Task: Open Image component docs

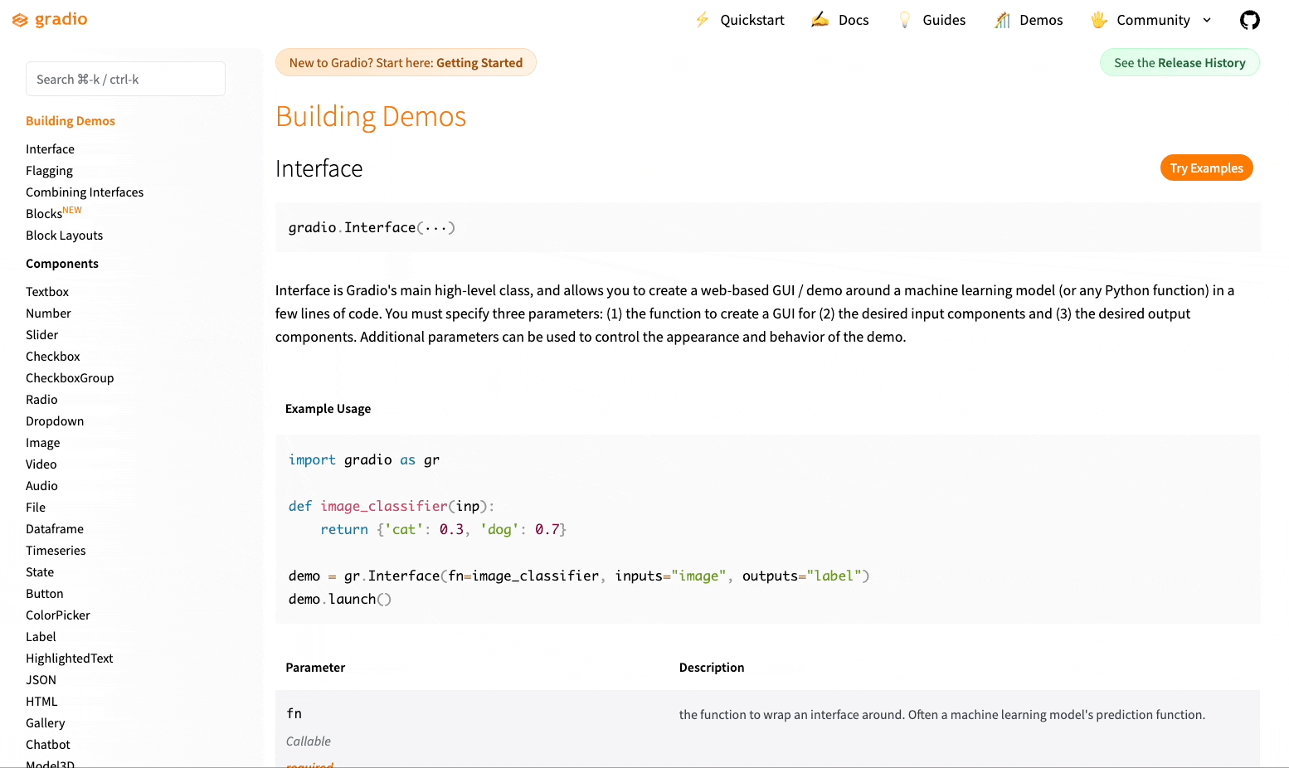Action: pos(42,443)
